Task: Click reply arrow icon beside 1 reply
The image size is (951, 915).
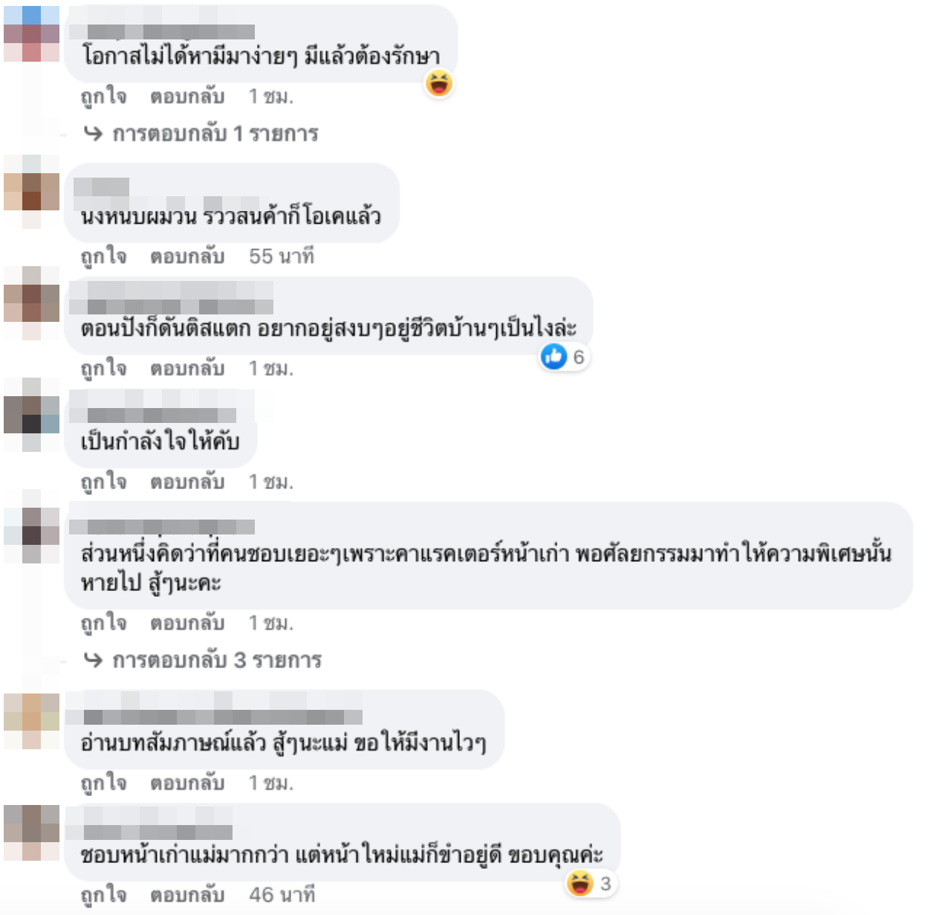Action: 93,133
